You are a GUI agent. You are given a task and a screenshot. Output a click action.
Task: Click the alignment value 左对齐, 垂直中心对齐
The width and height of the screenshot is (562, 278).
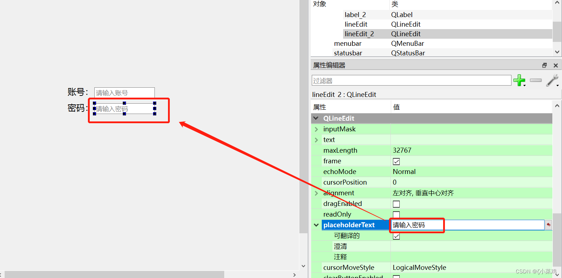(423, 193)
